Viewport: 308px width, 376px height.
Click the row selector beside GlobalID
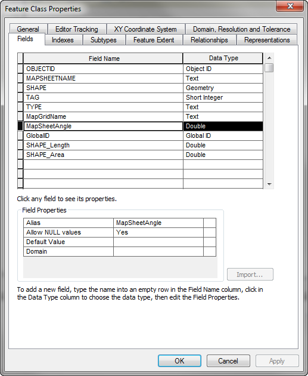(20, 135)
